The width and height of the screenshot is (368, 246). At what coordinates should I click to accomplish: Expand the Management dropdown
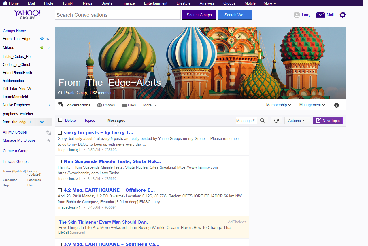(312, 105)
